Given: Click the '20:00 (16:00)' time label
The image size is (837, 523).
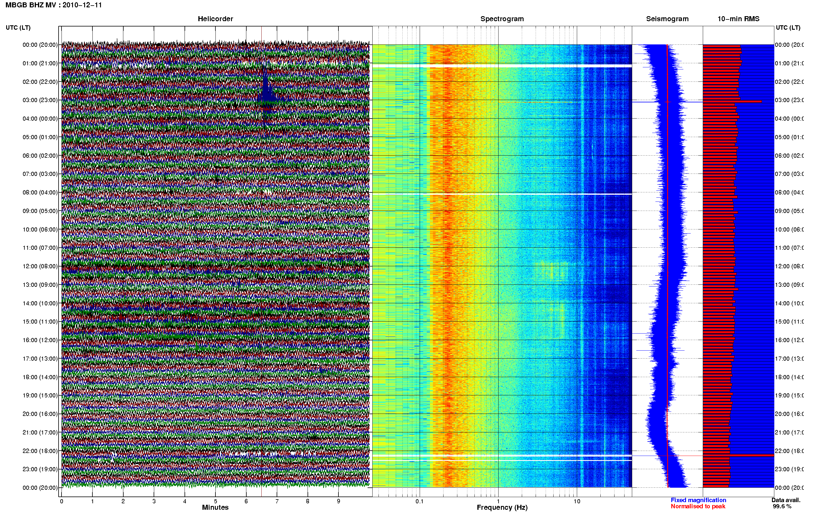Looking at the screenshot, I should (x=40, y=414).
